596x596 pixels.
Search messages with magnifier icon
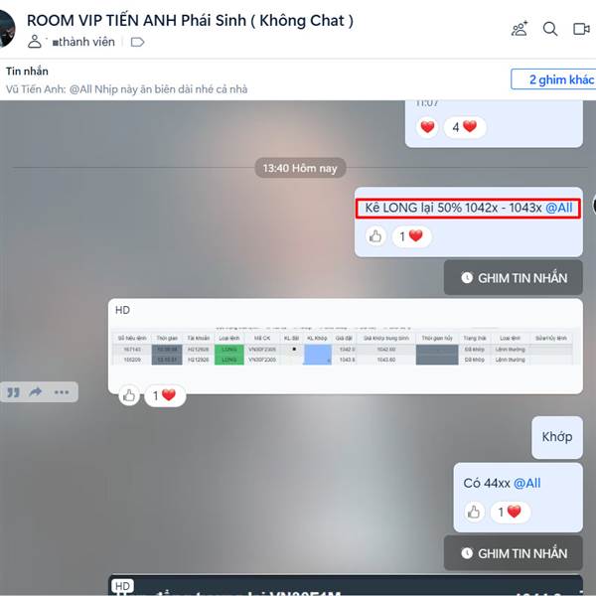(x=550, y=29)
